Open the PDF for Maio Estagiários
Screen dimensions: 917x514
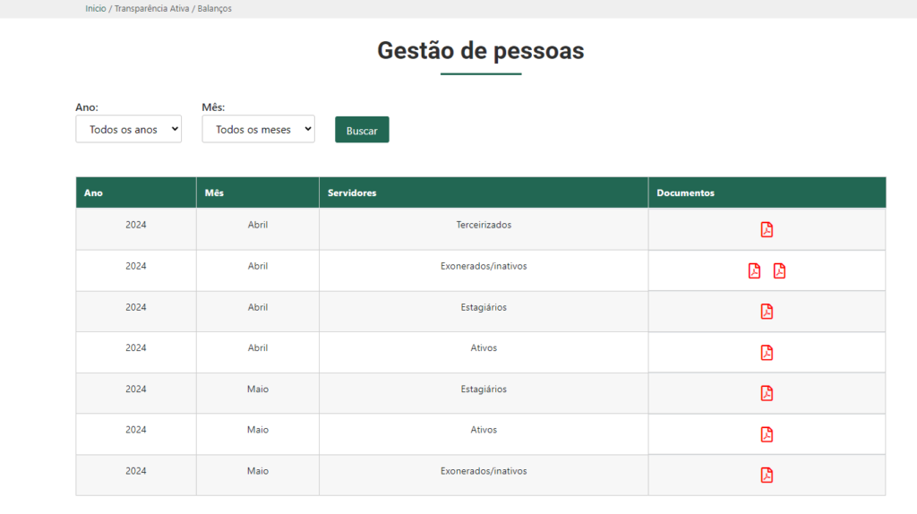(x=767, y=393)
